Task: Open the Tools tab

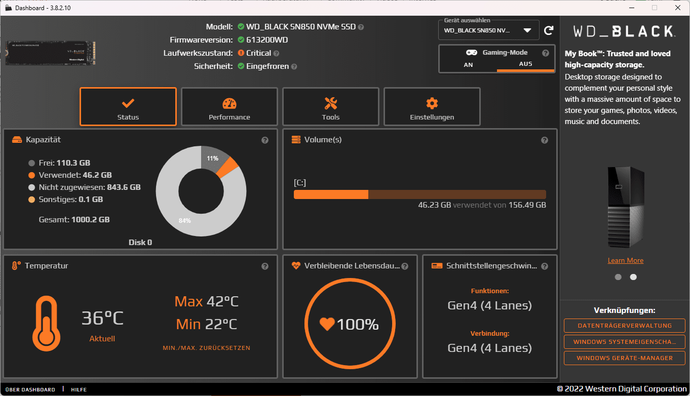Action: (x=331, y=106)
